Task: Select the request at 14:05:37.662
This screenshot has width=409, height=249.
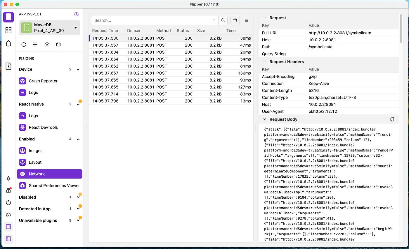Action: tap(171, 66)
